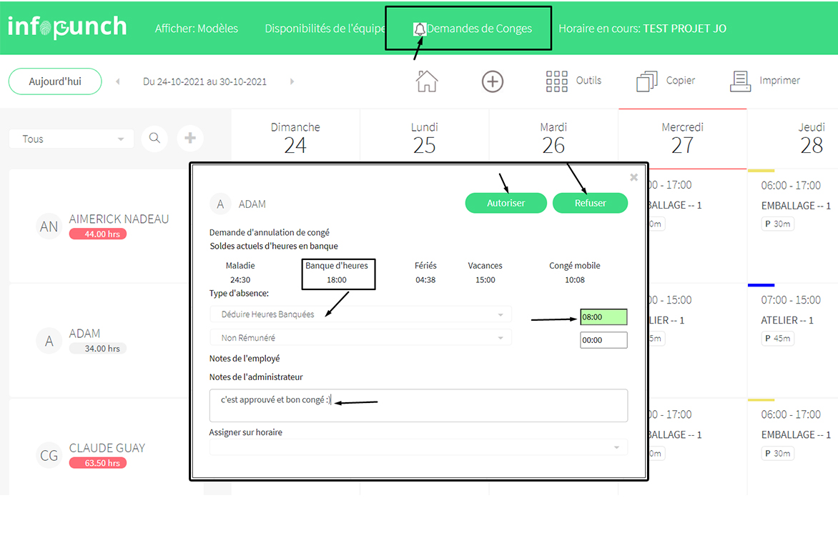
Task: Click the P 45m break tag on Thursday
Action: (x=778, y=338)
